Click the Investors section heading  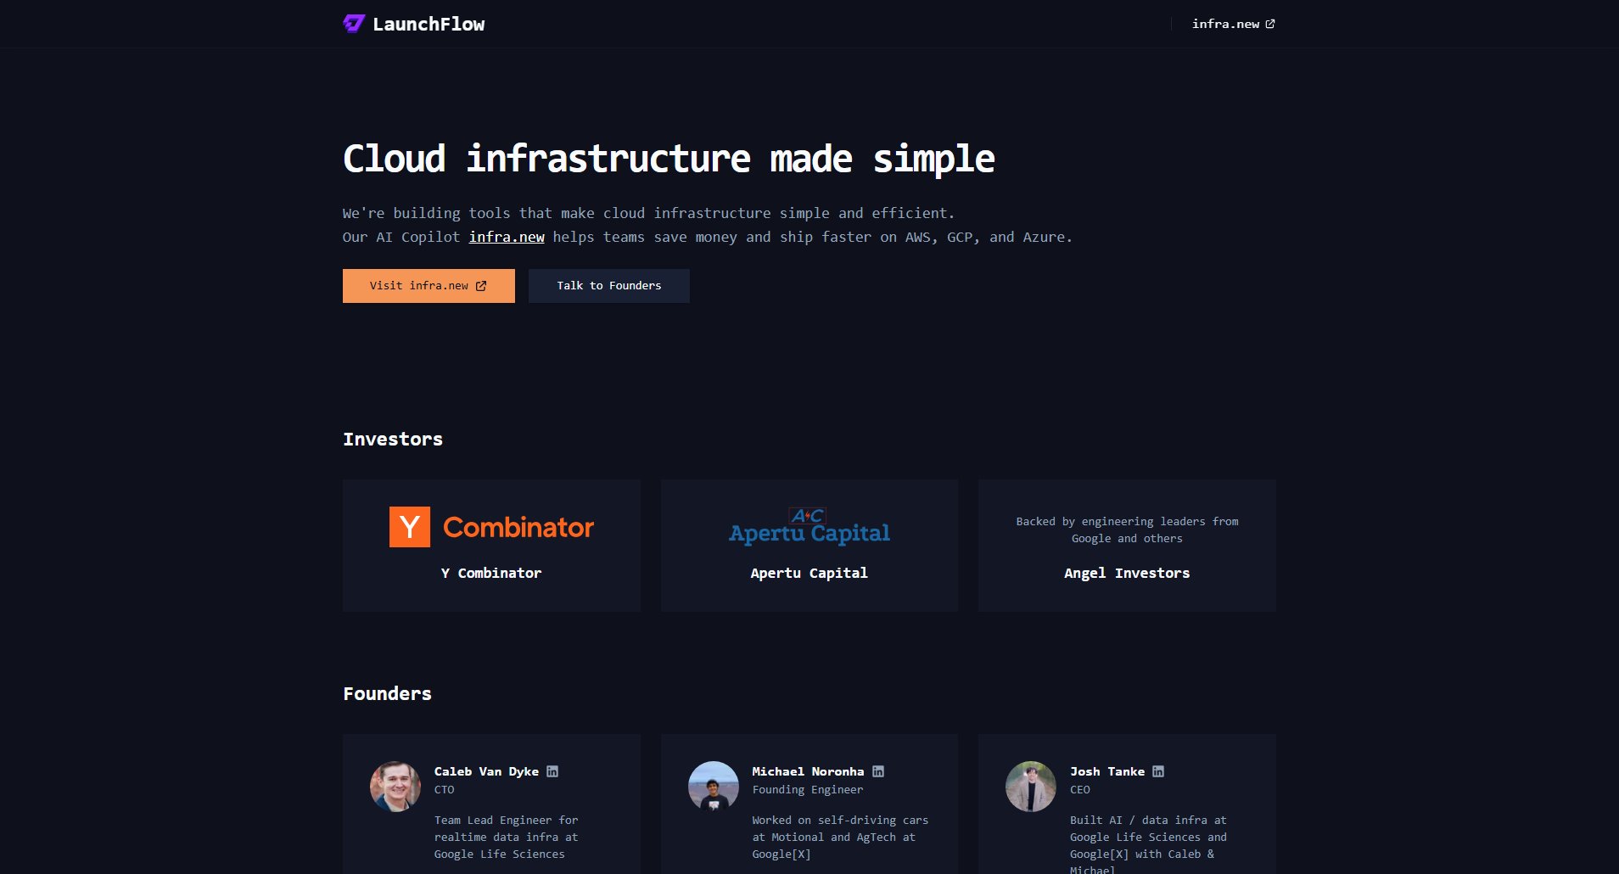[393, 439]
